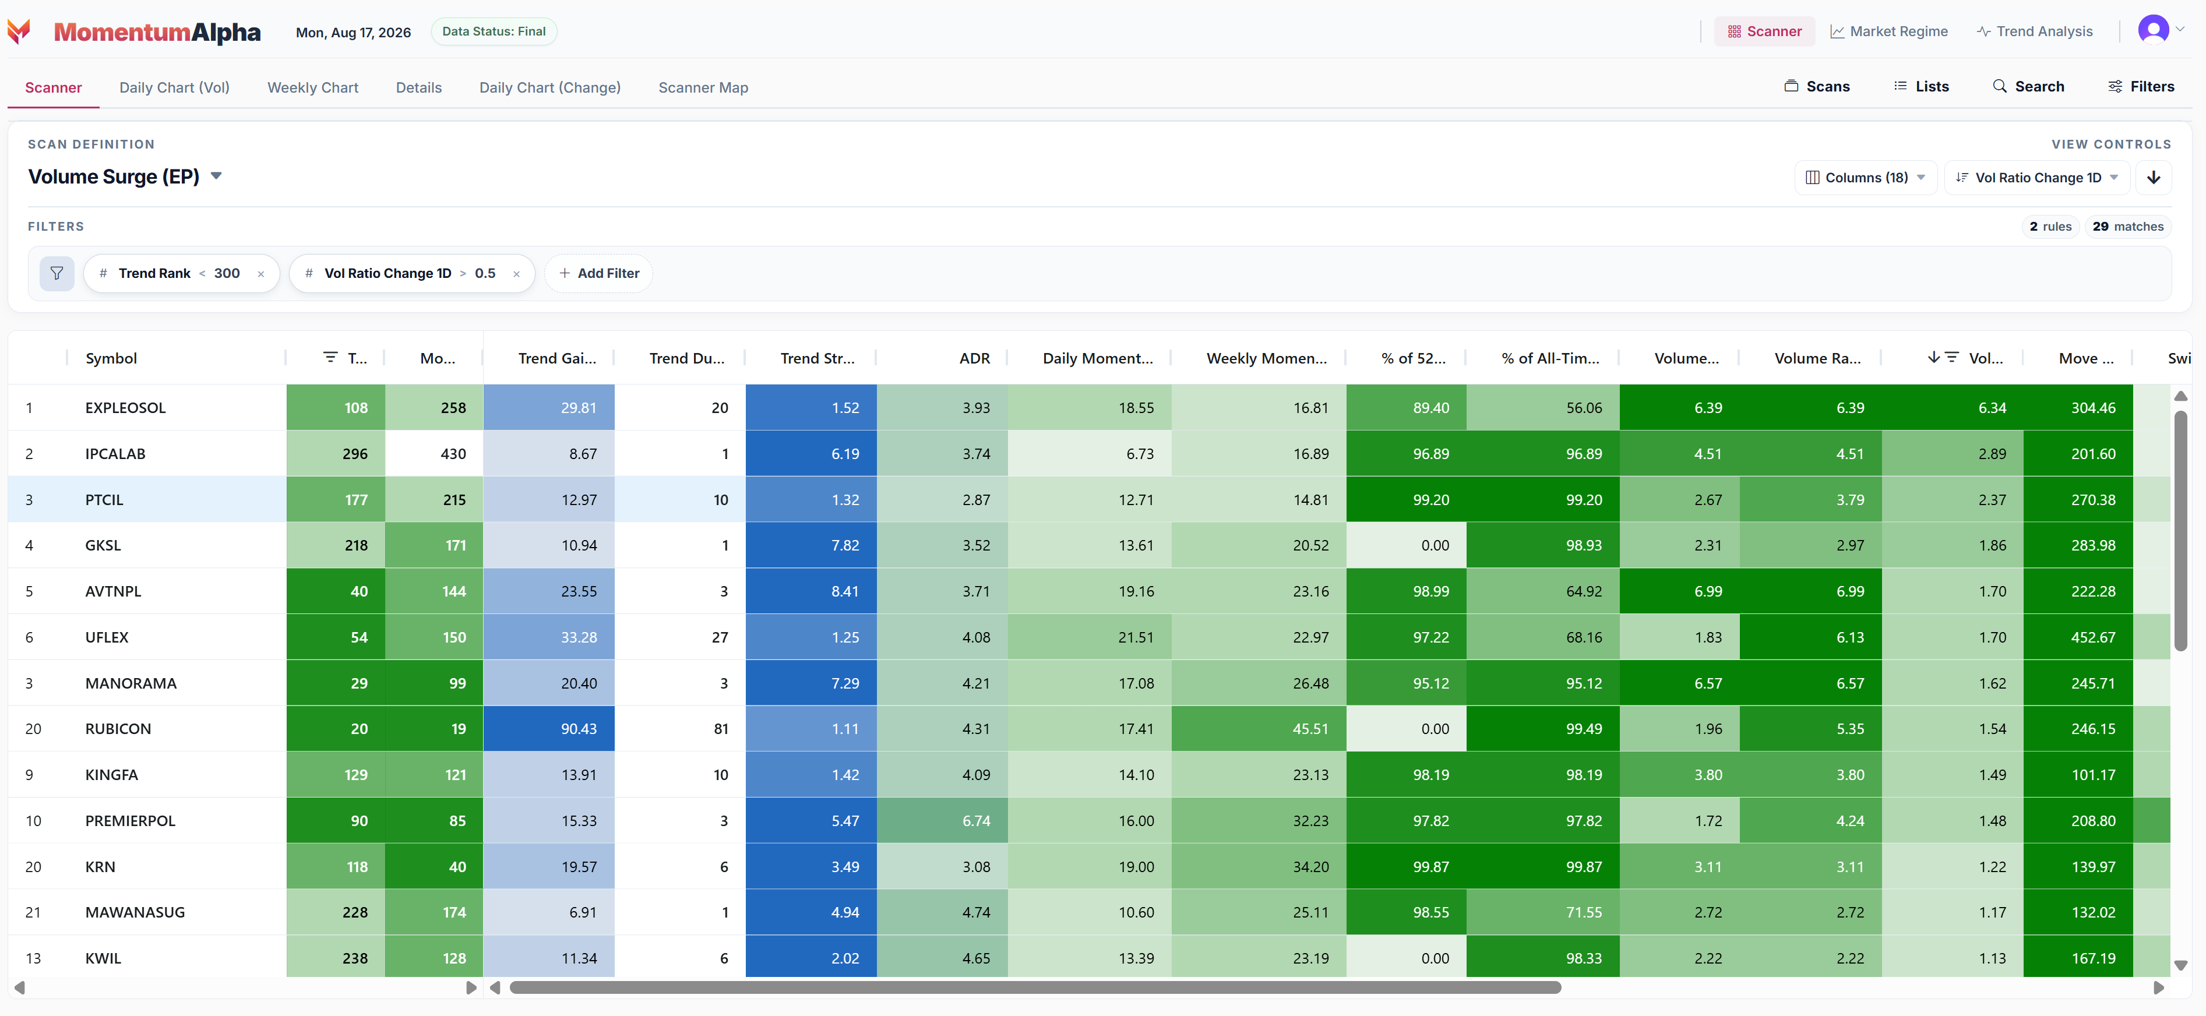
Task: Click the Trend Str... column header
Action: [817, 358]
